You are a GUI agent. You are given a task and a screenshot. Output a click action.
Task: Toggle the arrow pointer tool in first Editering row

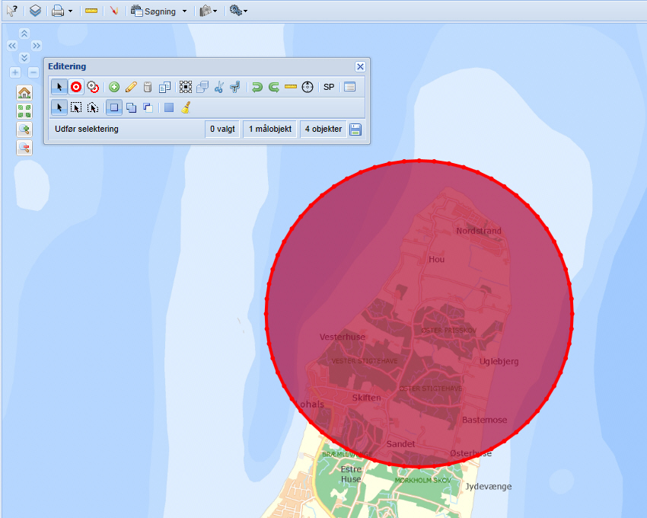pyautogui.click(x=59, y=87)
